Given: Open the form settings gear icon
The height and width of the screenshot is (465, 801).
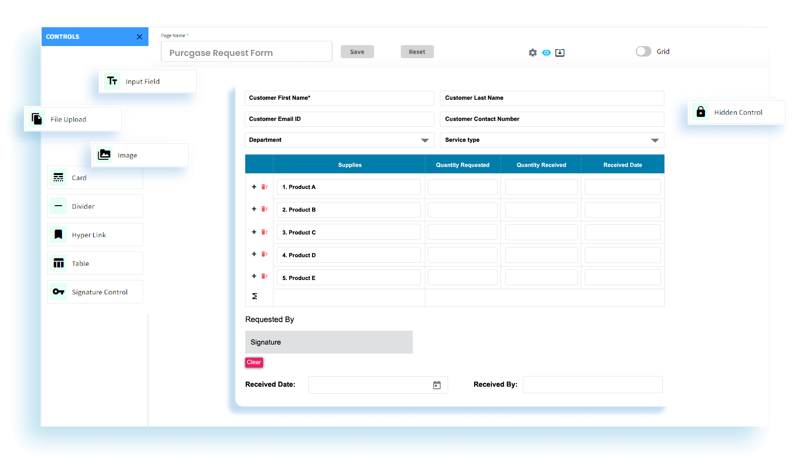Looking at the screenshot, I should pyautogui.click(x=532, y=52).
